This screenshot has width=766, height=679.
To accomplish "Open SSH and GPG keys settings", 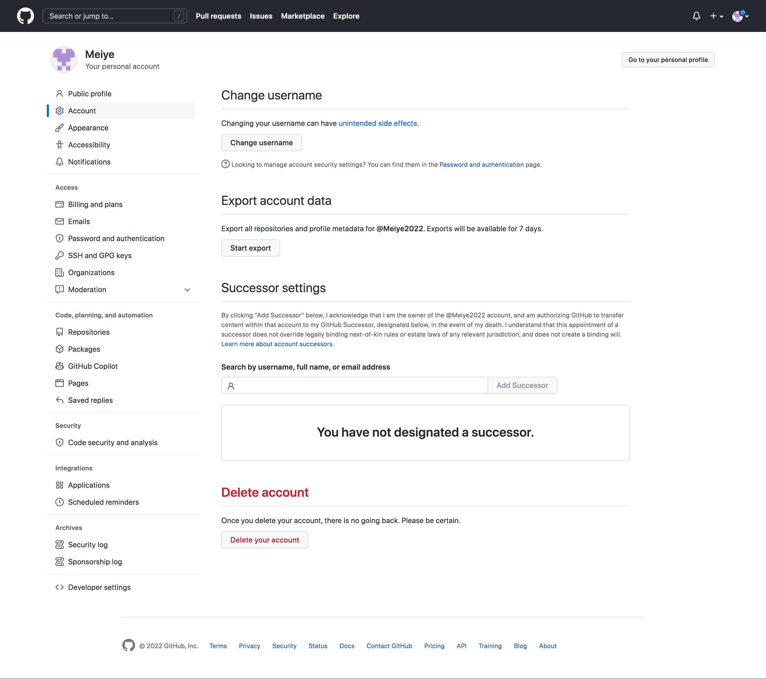I will [124, 256].
